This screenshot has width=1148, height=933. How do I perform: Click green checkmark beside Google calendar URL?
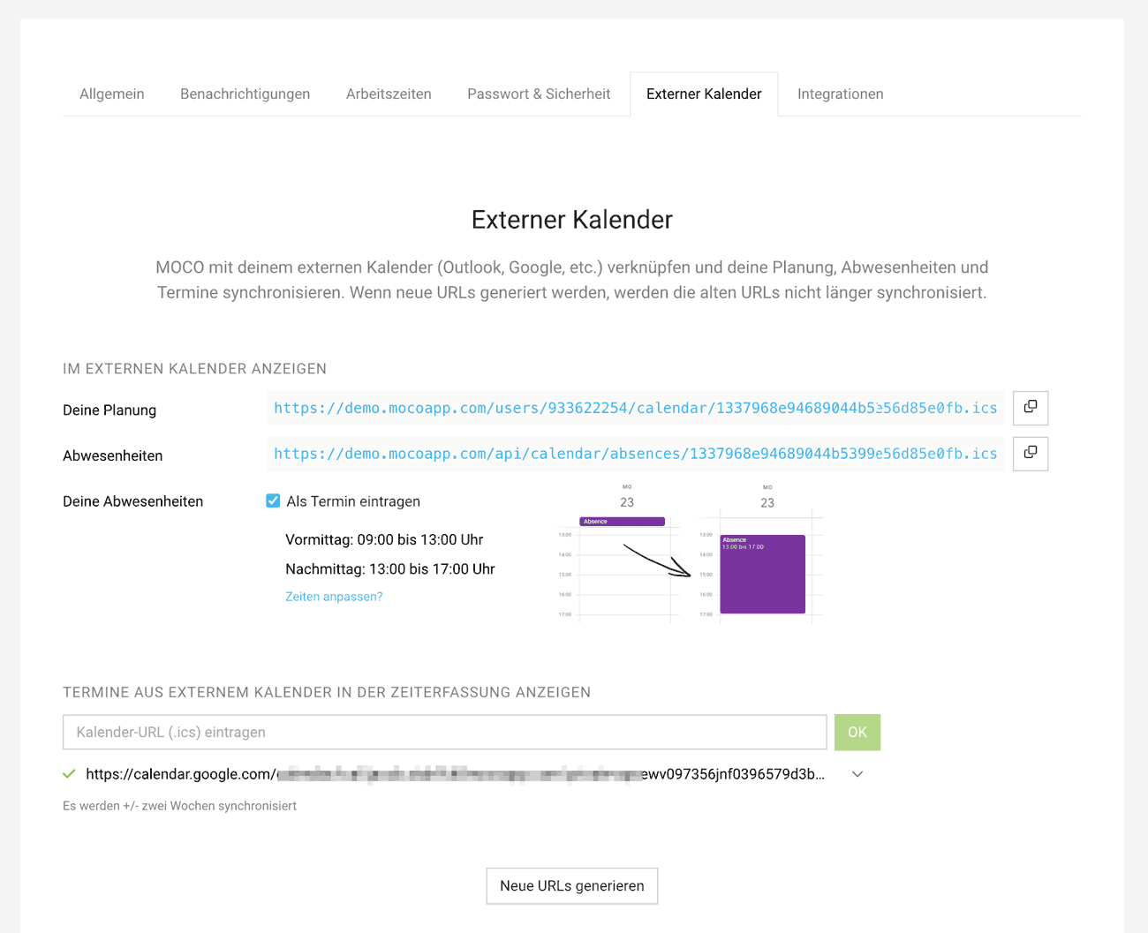click(x=70, y=774)
